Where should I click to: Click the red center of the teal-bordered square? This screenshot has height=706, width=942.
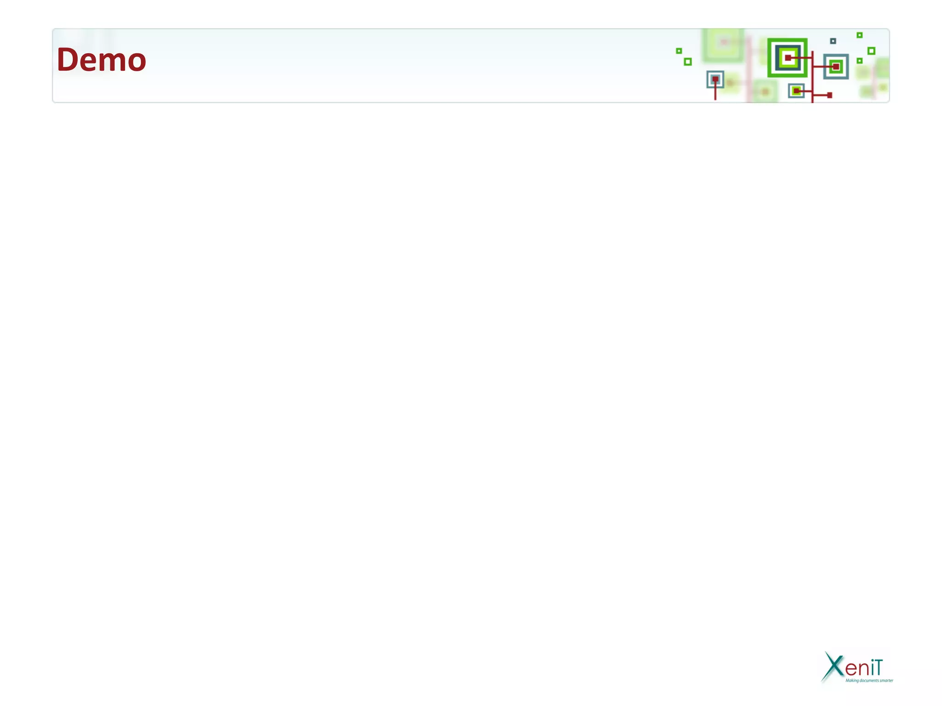836,67
